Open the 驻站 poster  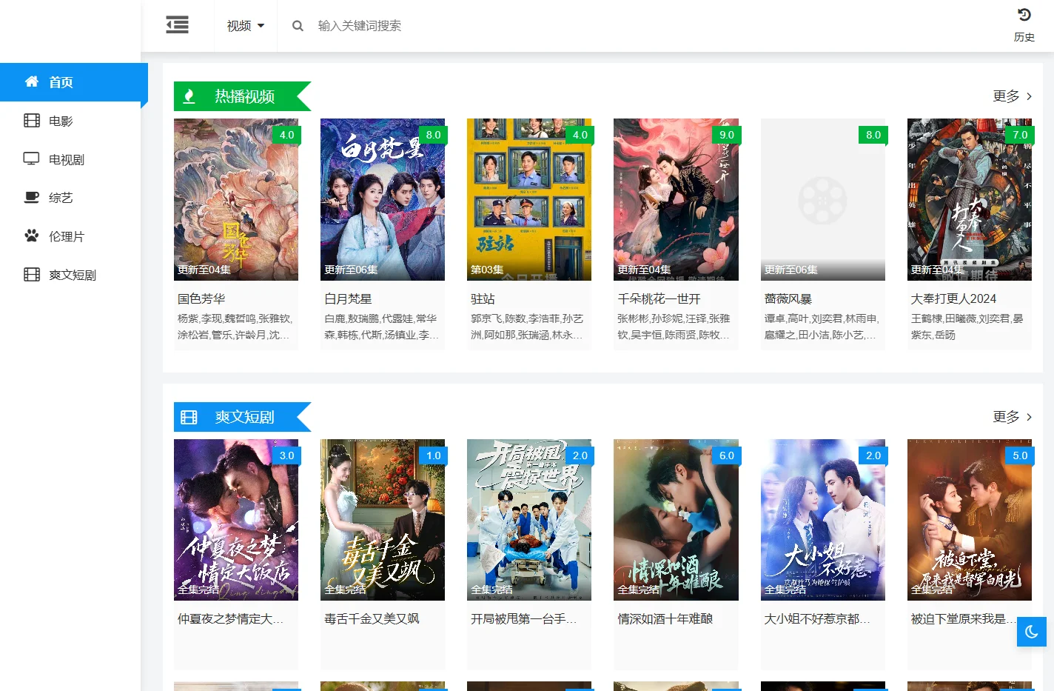[529, 199]
